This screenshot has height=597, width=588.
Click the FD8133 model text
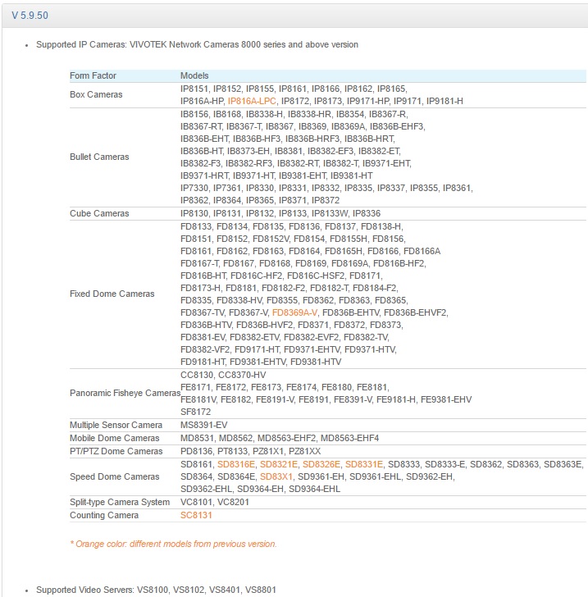coord(196,227)
